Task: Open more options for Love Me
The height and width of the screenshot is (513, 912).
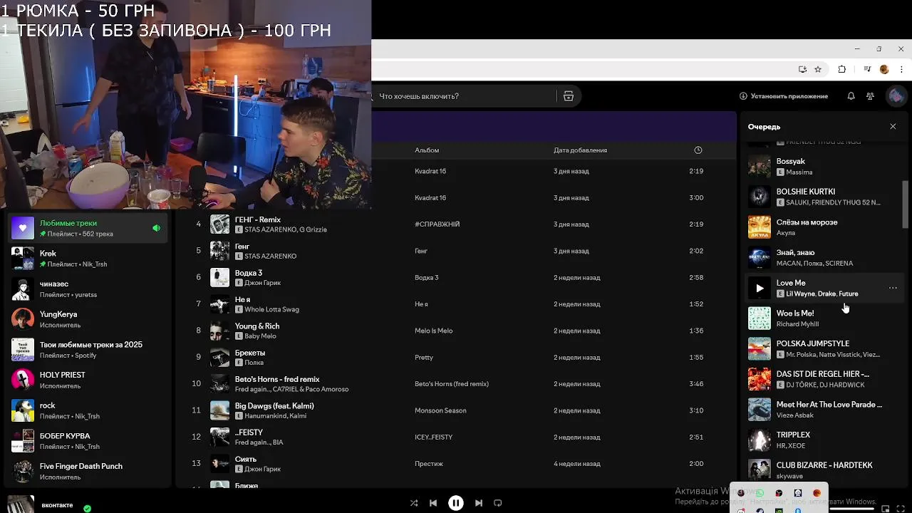Action: click(x=893, y=288)
